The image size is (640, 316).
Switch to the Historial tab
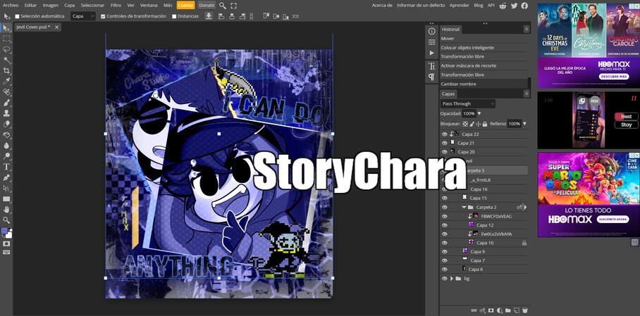[x=450, y=29]
